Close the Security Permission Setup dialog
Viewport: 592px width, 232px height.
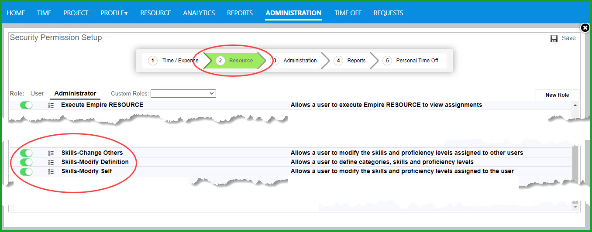click(x=585, y=28)
